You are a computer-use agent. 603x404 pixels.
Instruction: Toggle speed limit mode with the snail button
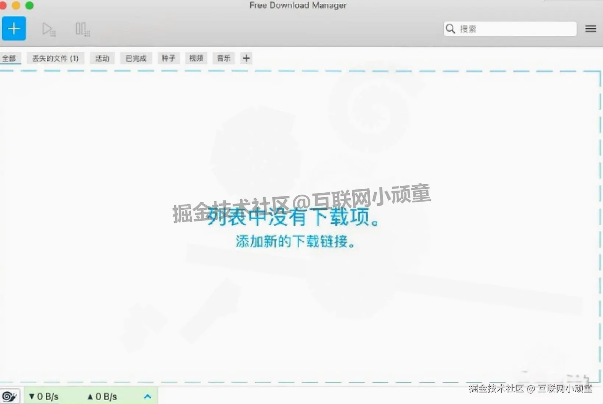click(x=10, y=396)
